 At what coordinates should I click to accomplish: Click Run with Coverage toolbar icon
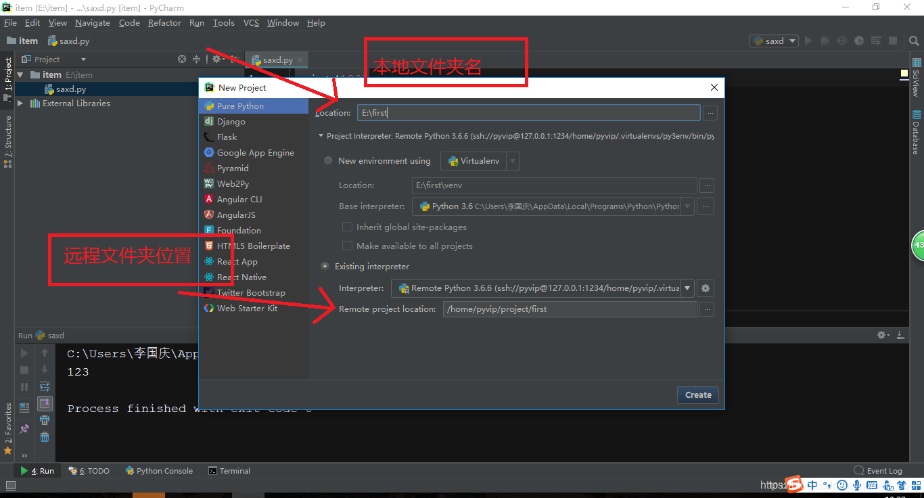pos(841,41)
